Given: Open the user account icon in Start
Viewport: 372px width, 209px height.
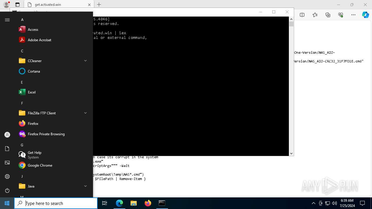Looking at the screenshot, I should click(x=7, y=135).
